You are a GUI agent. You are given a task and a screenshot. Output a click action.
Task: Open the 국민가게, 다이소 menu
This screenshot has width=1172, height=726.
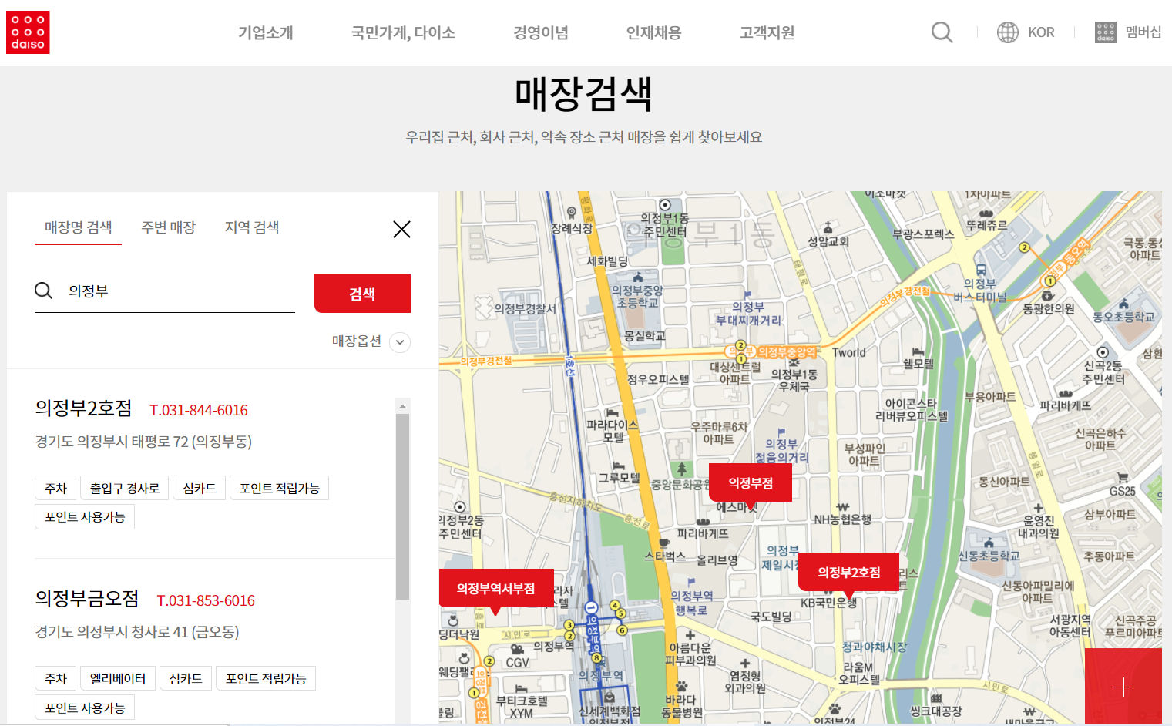[x=403, y=32]
